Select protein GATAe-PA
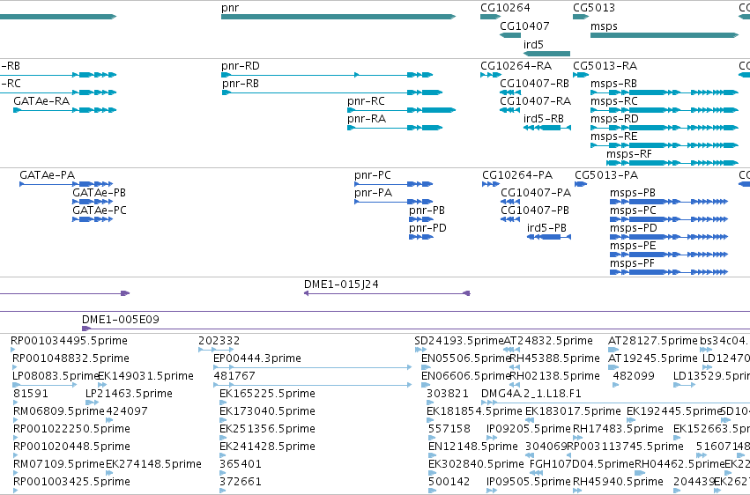 66,184
